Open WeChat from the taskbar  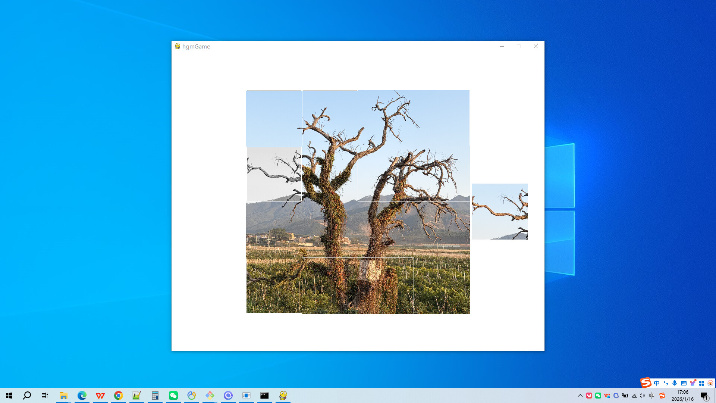point(173,395)
